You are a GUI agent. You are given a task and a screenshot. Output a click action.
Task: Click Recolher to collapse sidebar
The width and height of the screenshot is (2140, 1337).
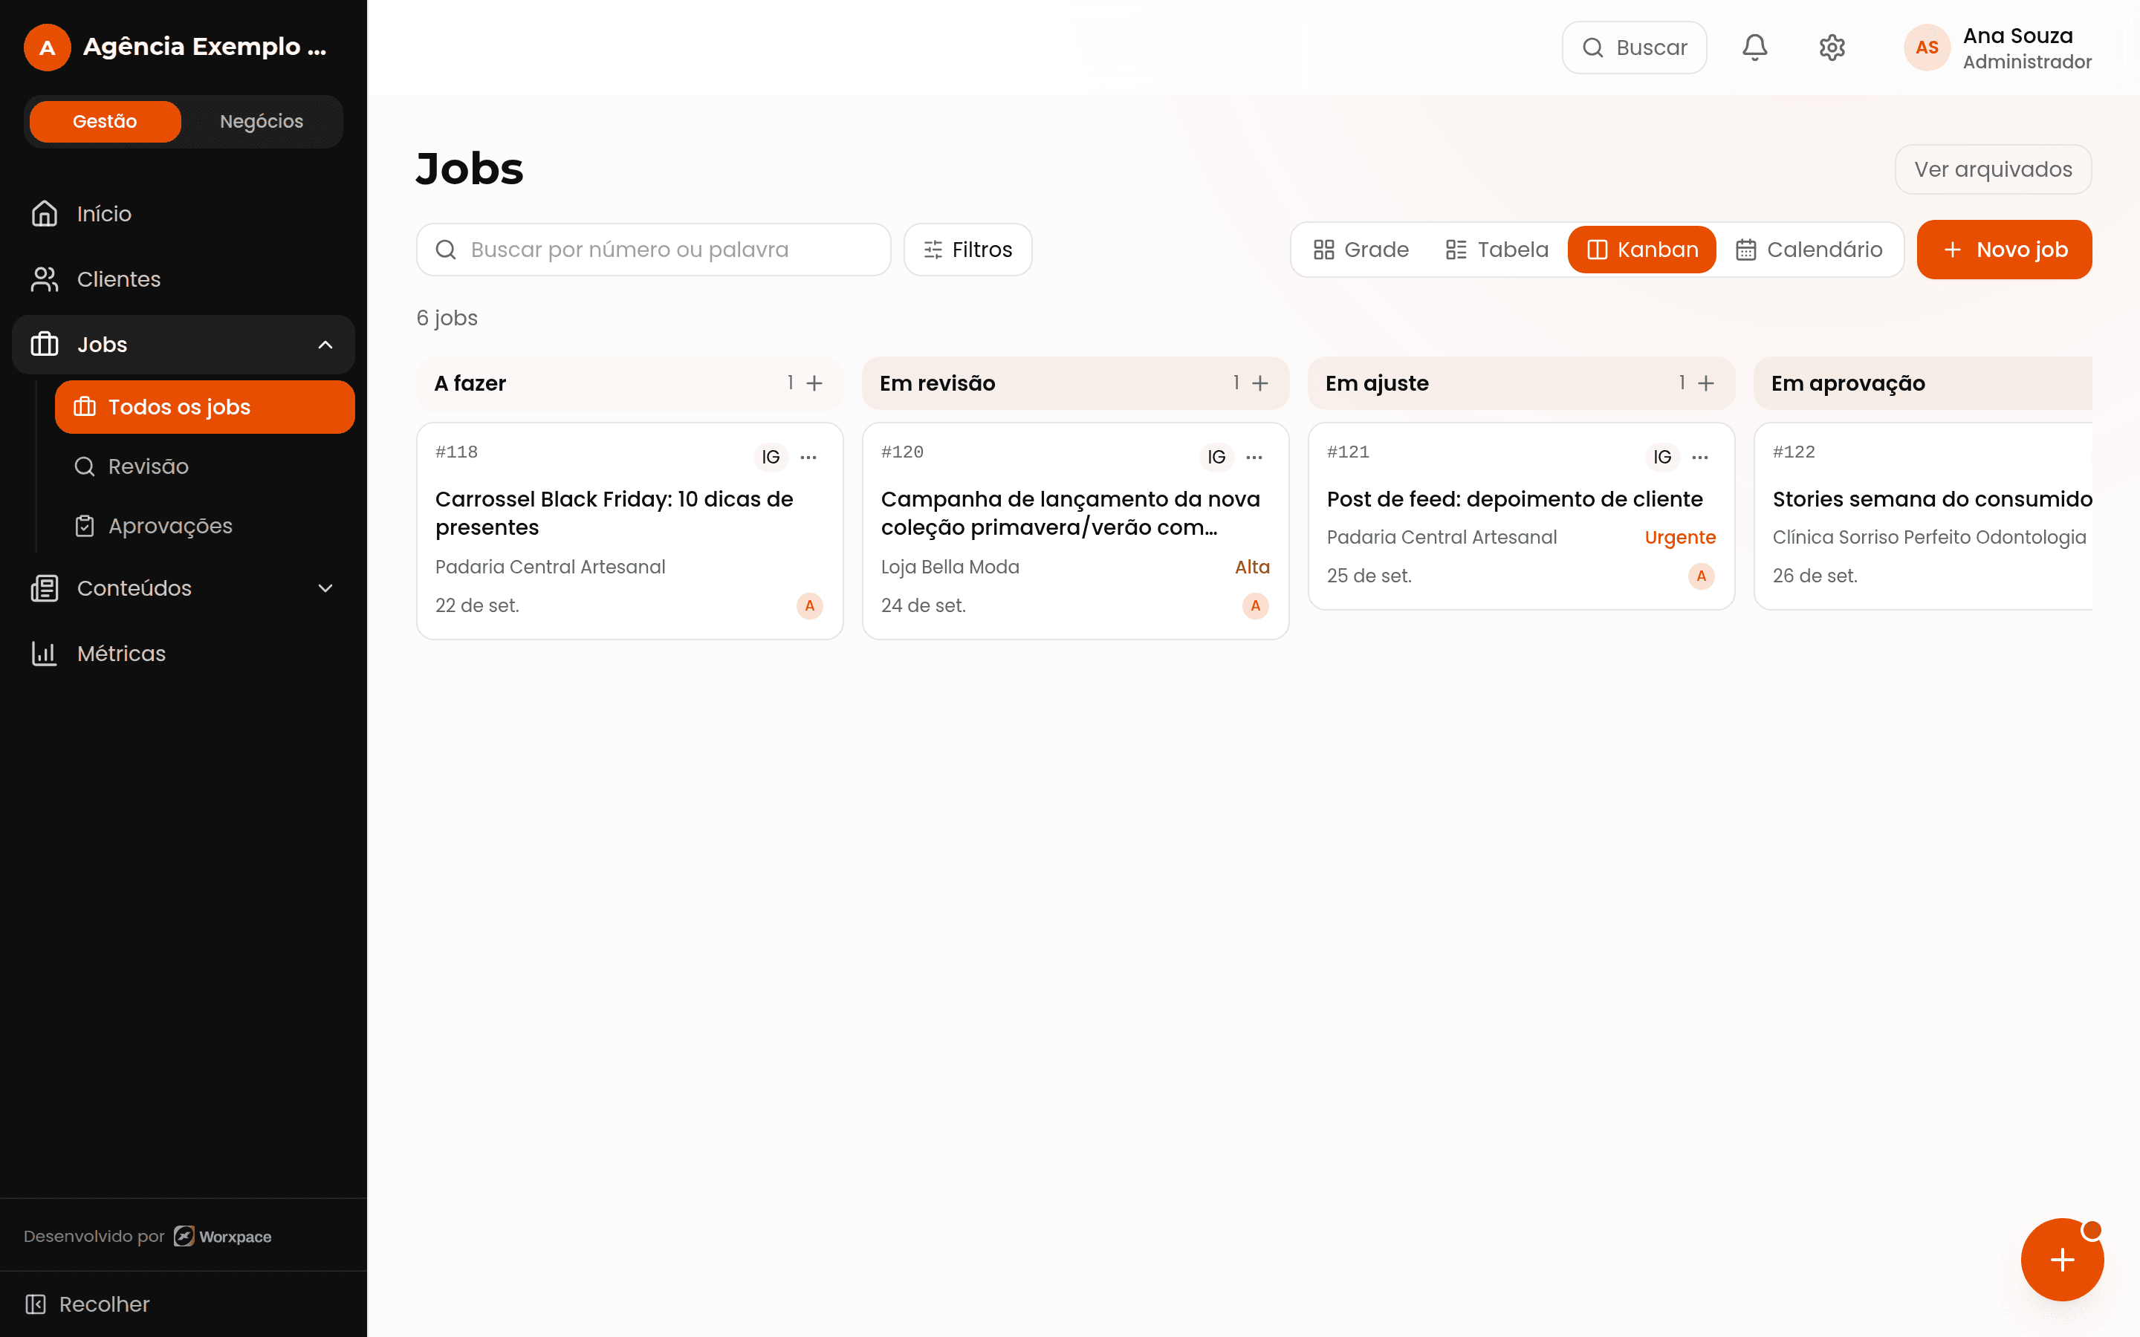88,1304
